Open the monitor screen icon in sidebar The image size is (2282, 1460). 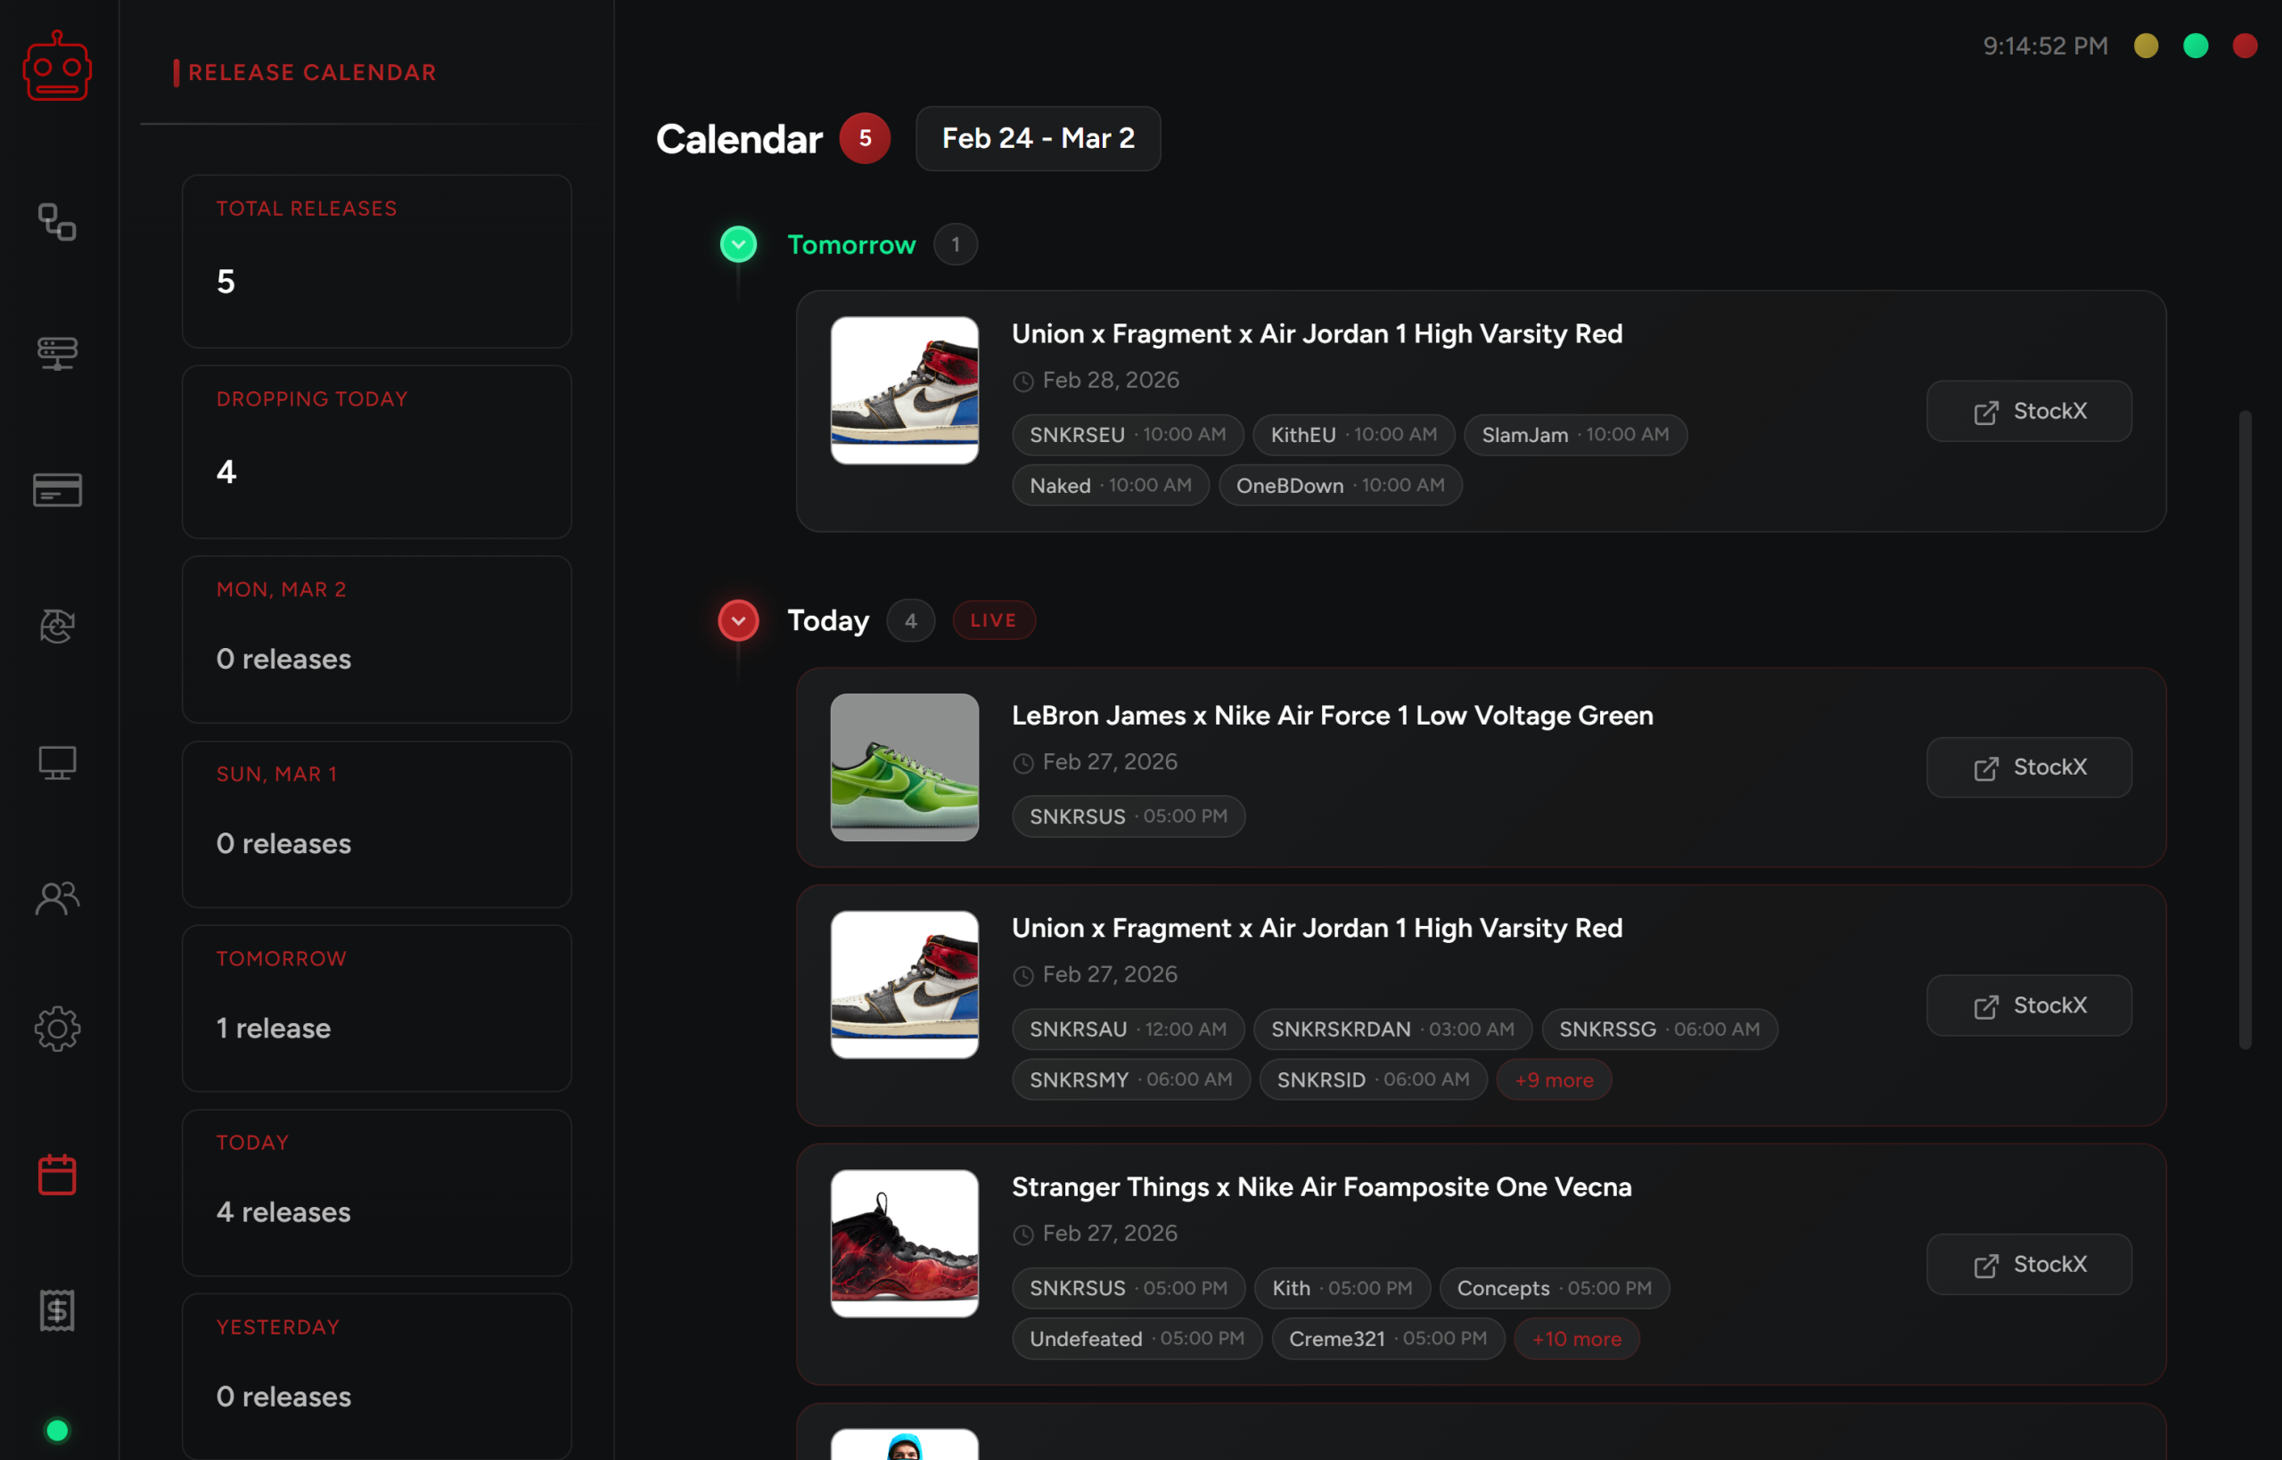click(x=57, y=763)
